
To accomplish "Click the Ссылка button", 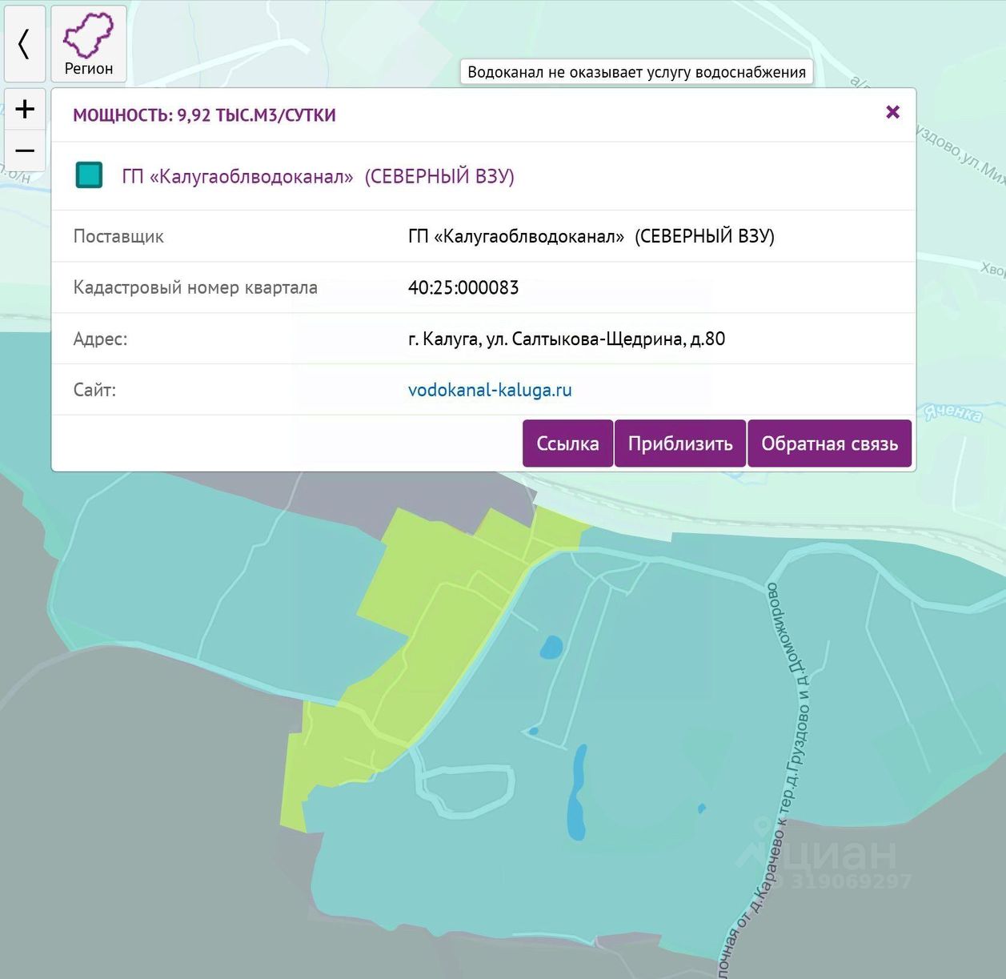I will click(x=567, y=443).
